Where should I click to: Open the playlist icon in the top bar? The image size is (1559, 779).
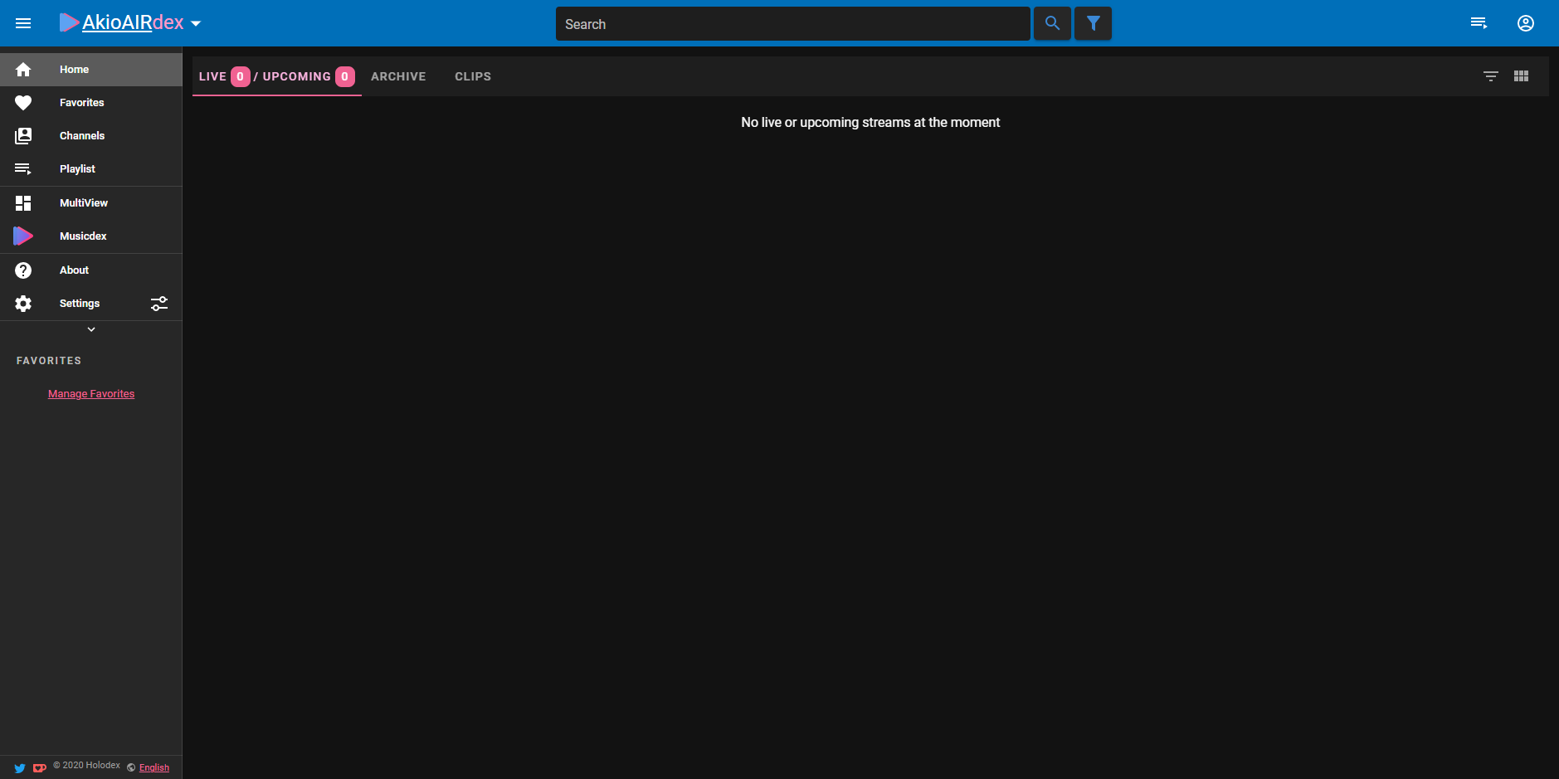pos(1479,23)
